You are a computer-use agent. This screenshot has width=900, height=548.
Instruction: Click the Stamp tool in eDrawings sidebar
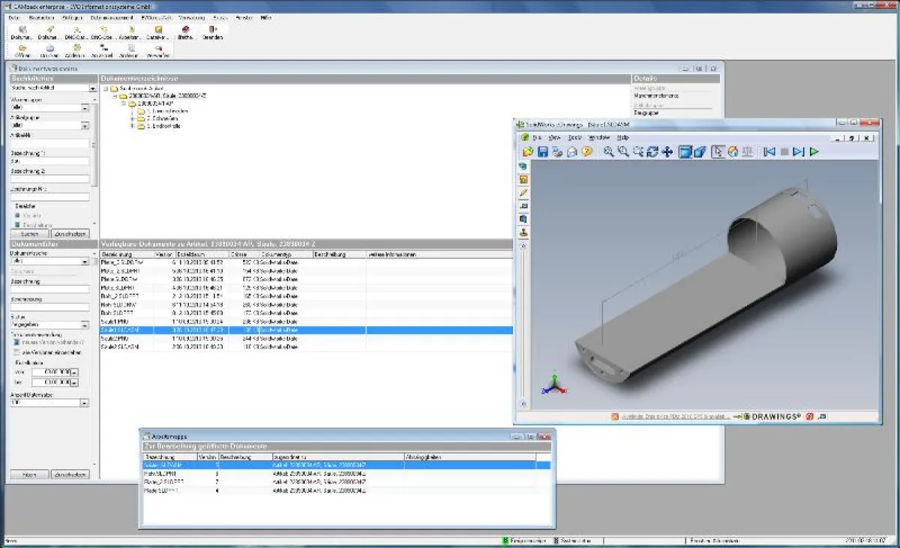[523, 232]
